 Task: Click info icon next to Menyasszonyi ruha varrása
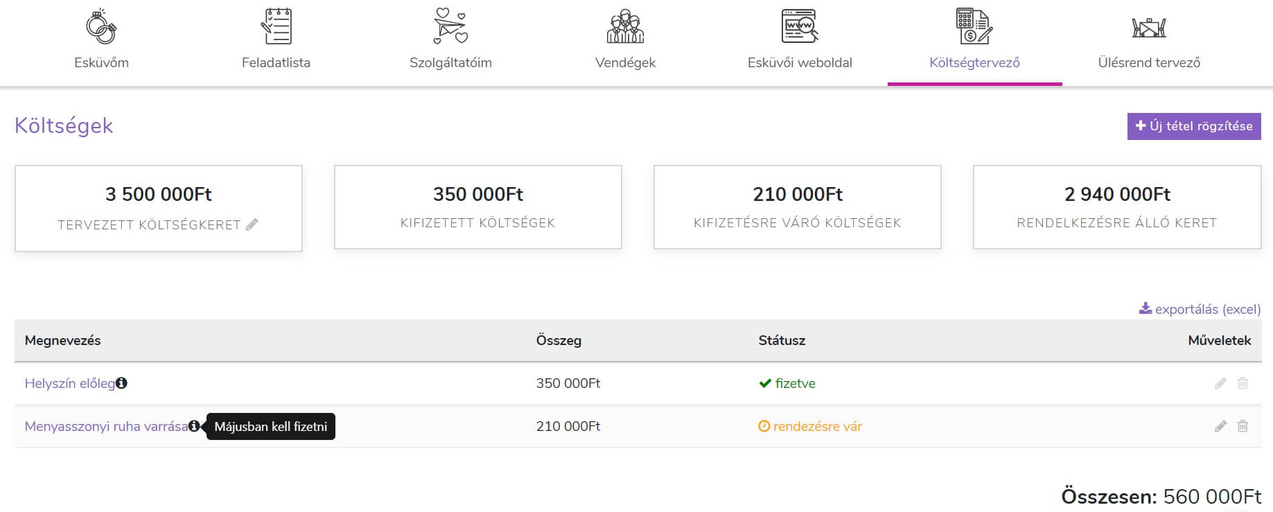click(194, 426)
